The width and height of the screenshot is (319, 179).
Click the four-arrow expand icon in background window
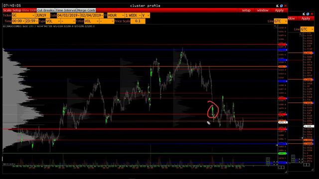pos(301,161)
